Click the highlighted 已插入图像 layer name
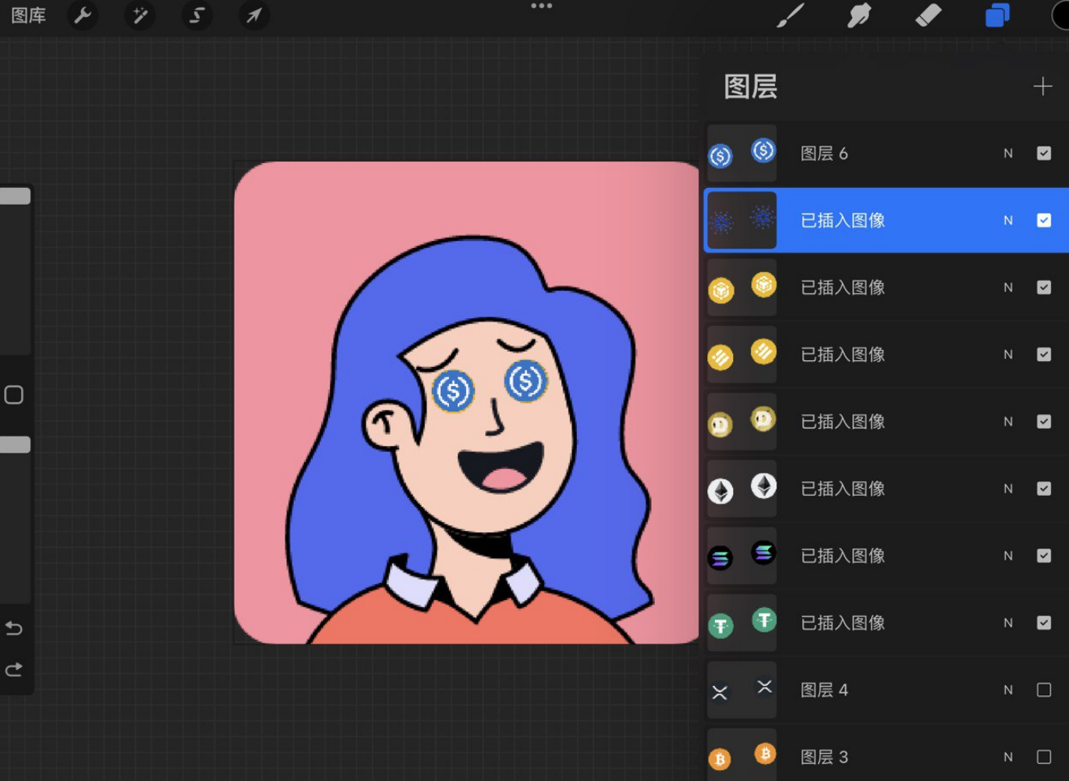This screenshot has width=1069, height=781. (x=843, y=221)
